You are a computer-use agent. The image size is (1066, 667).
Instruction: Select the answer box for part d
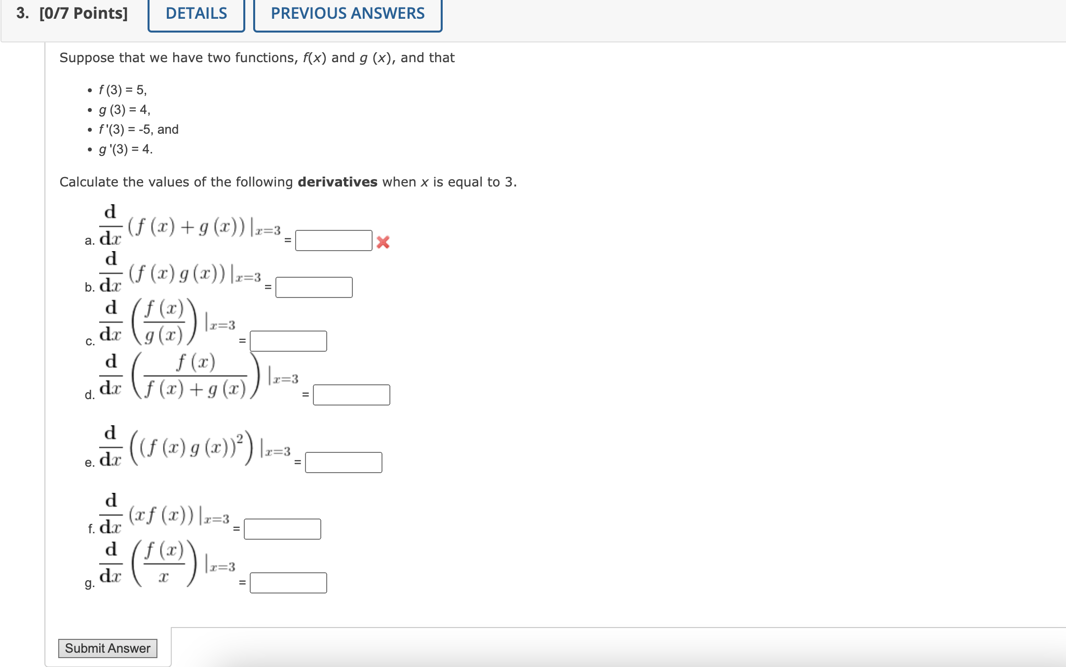[x=352, y=395]
